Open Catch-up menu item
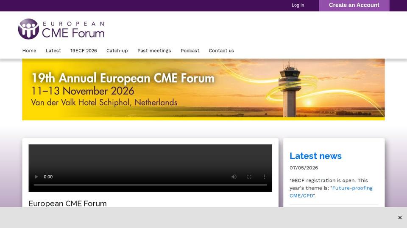The height and width of the screenshot is (228, 407). [x=117, y=51]
